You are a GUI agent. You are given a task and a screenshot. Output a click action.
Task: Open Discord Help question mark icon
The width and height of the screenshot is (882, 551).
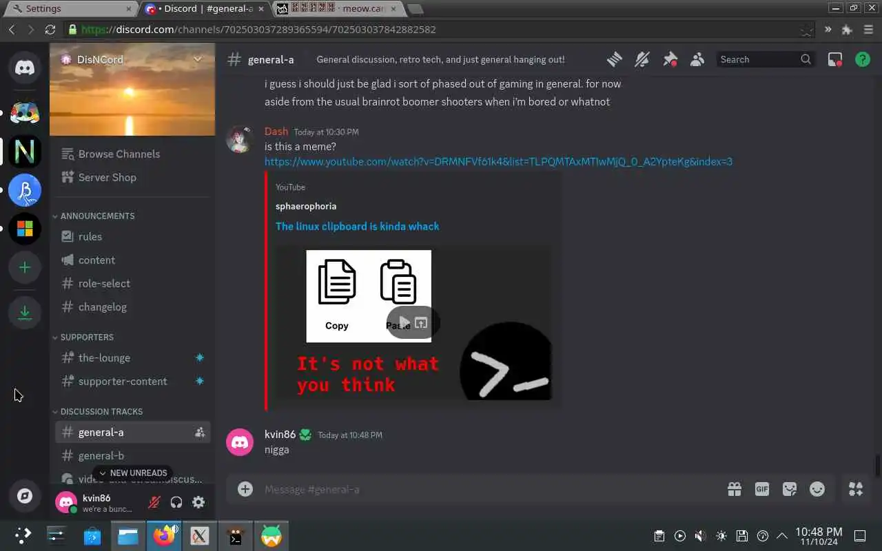pos(863,60)
